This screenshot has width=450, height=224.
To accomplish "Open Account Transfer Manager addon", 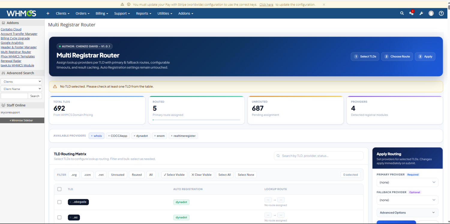I will click(x=19, y=34).
